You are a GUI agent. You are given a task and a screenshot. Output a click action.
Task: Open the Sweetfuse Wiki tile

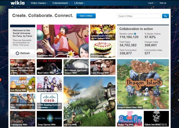(x=63, y=41)
